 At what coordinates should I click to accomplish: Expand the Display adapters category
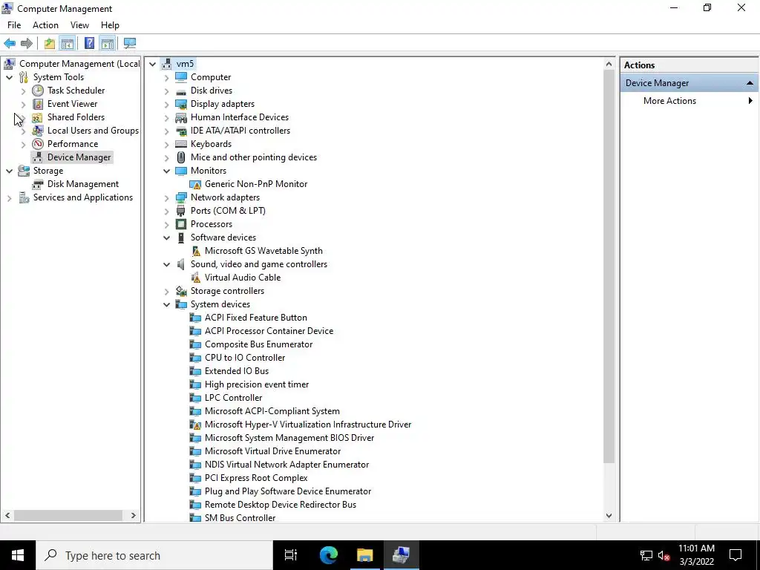pos(166,104)
